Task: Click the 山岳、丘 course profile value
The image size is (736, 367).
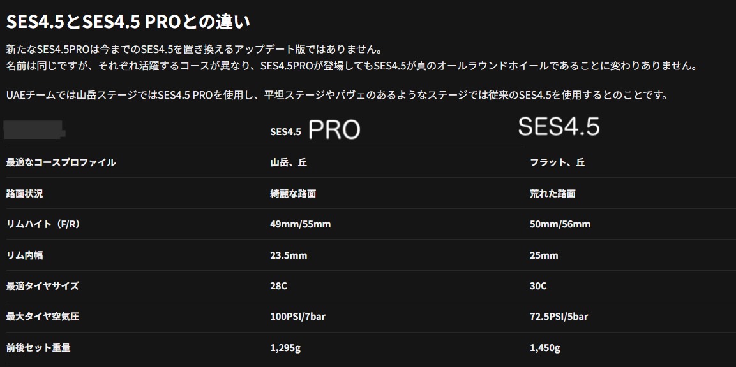Action: (x=288, y=162)
